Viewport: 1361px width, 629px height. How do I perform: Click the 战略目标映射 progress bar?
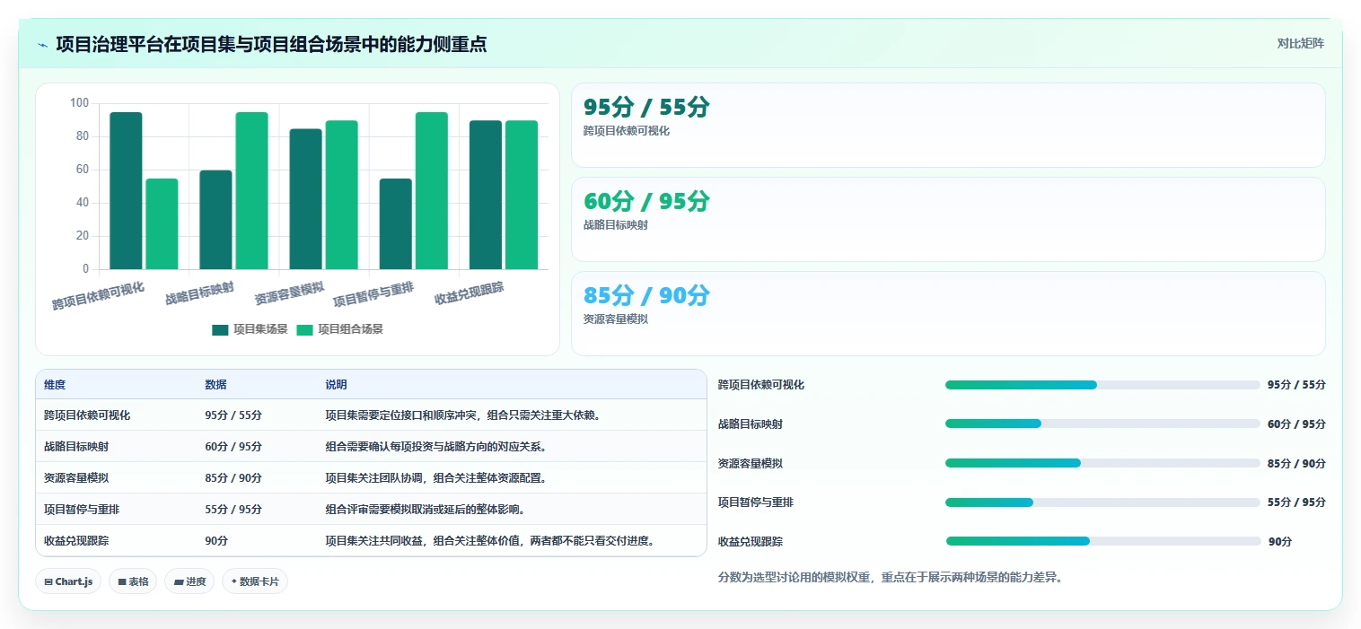(x=1102, y=424)
